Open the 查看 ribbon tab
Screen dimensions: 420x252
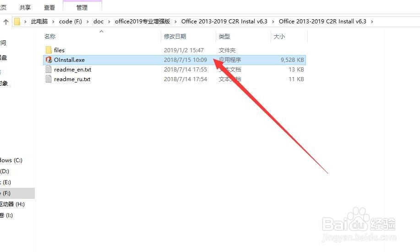[x=49, y=7]
